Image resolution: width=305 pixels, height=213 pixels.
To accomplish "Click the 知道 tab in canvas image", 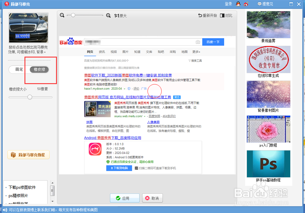I will 137,52.
